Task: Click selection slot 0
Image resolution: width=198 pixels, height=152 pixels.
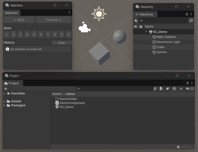Action: (69, 34)
